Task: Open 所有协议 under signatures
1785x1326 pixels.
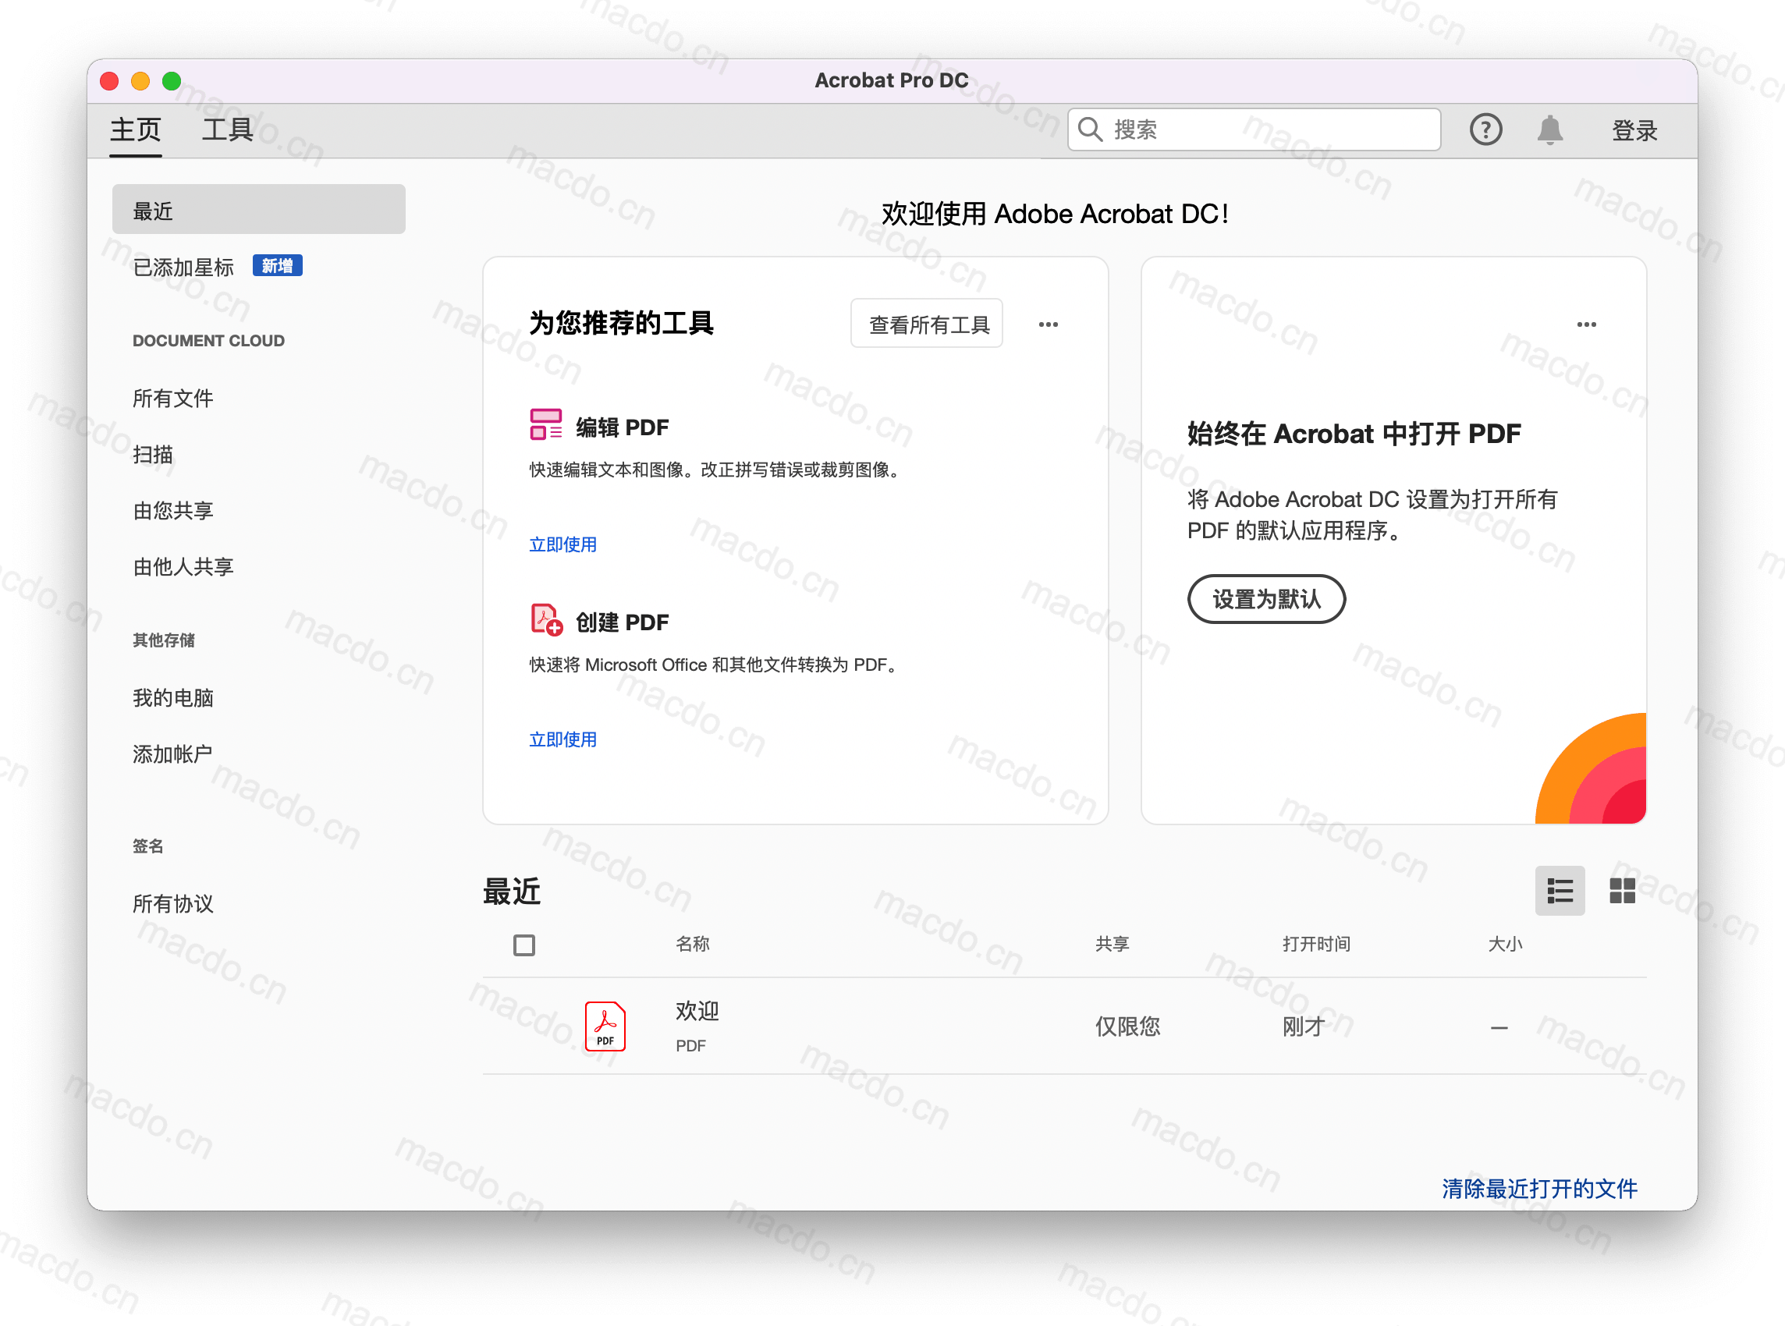Action: point(172,904)
